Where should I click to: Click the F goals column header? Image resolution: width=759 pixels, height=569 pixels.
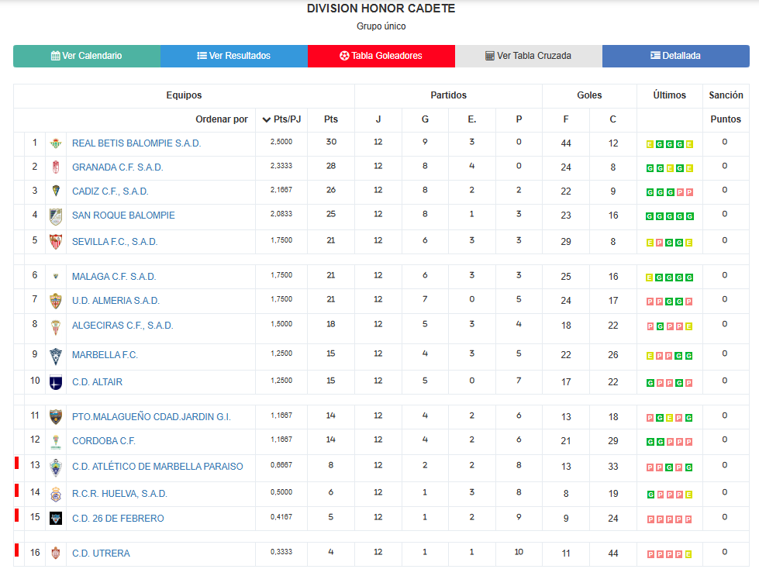566,119
